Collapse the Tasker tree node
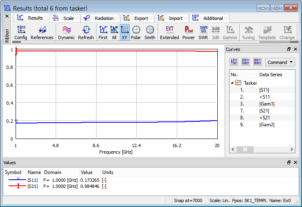This screenshot has width=302, height=207. click(232, 83)
